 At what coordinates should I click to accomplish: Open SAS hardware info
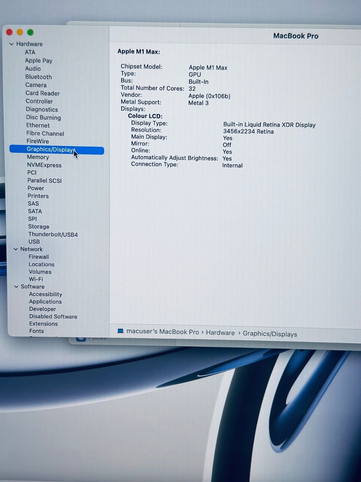(x=33, y=203)
